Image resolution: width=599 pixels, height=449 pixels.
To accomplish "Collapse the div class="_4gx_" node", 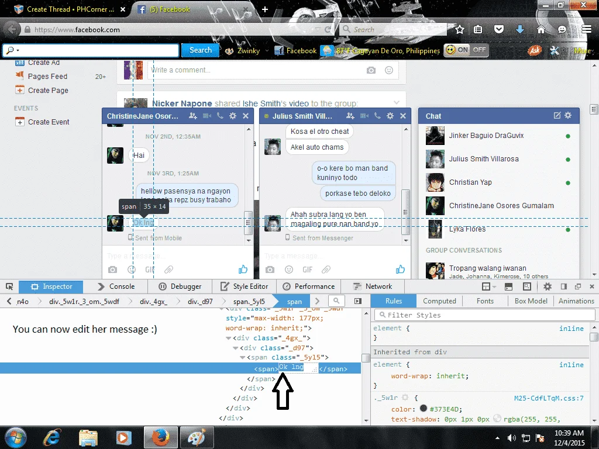I will pyautogui.click(x=229, y=338).
